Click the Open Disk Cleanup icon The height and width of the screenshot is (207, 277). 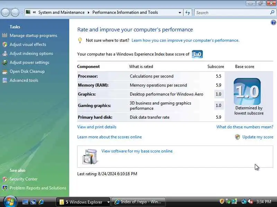pos(5,72)
